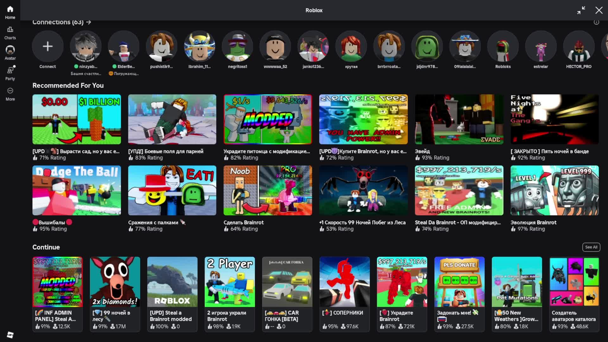This screenshot has height=342, width=608.
Task: Open wwwwaa_52 friend avatar
Action: tap(275, 46)
